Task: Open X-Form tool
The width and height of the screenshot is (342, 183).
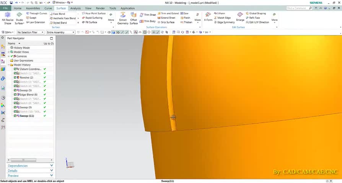Action: pos(208,17)
